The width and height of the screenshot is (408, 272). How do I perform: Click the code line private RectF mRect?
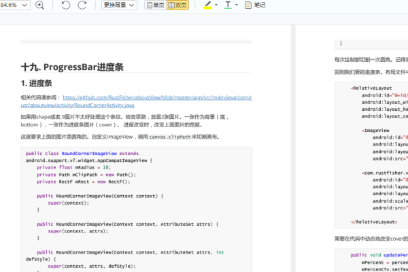[83, 182]
